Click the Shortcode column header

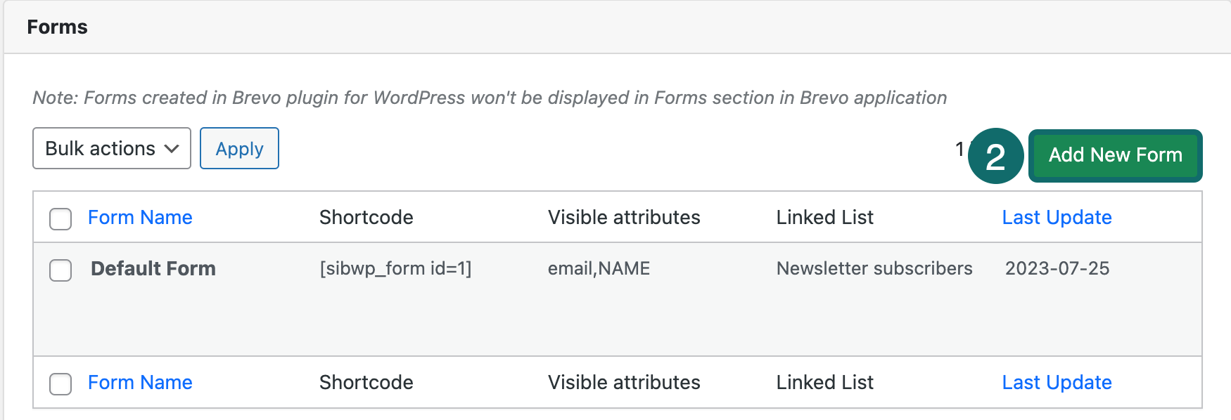(x=366, y=218)
